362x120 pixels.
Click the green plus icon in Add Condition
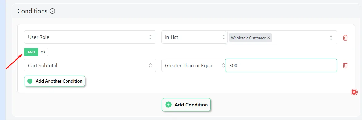(x=168, y=105)
